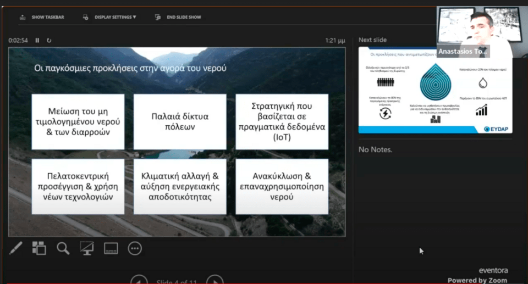Go to the previous slide
Screen dimensions: 528x284
(139, 280)
